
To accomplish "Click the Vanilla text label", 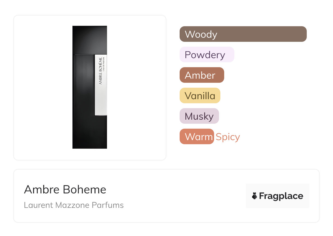I will point(200,96).
